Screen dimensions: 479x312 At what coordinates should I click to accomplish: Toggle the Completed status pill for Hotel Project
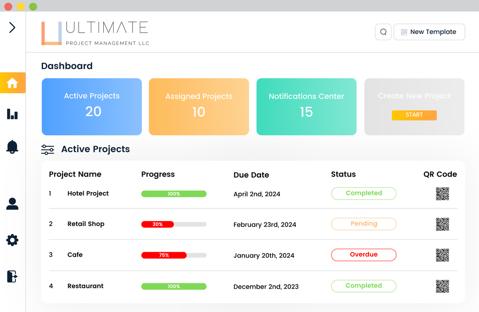pos(363,193)
